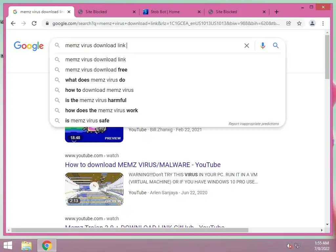Click the 'Bill.Zhanxg' video author text

click(161, 130)
